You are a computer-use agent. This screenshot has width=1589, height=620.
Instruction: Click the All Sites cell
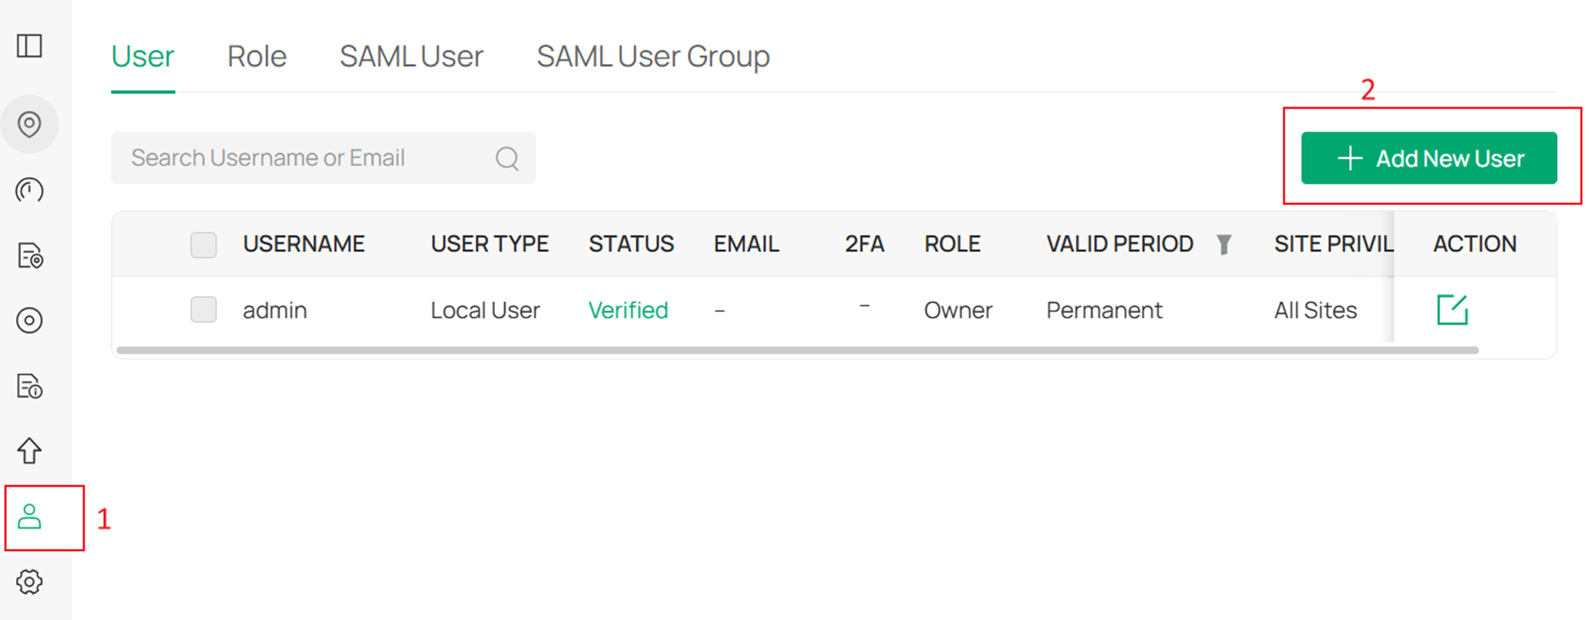1316,310
